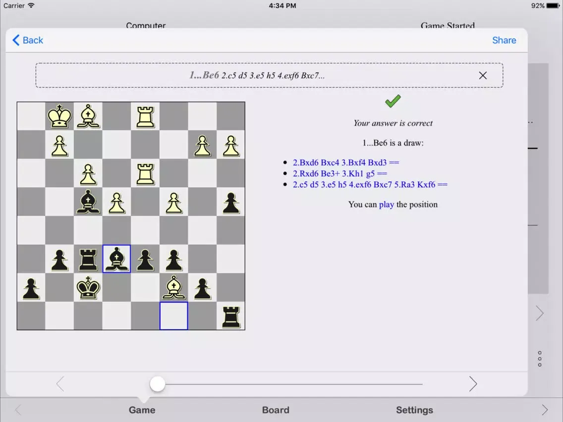The width and height of the screenshot is (563, 422).
Task: Select the white king on top row
Action: click(59, 116)
